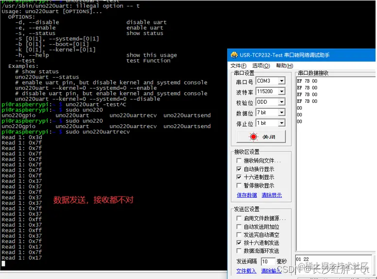
Task: Click the 关闭 serial port button
Action: pyautogui.click(x=261, y=137)
